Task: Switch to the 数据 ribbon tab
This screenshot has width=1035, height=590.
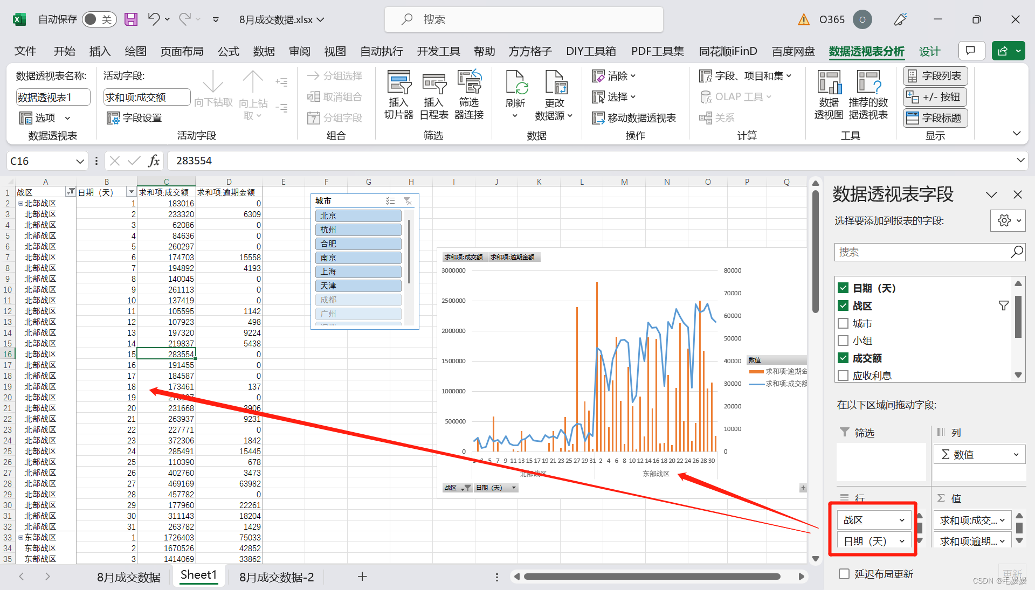Action: [264, 51]
